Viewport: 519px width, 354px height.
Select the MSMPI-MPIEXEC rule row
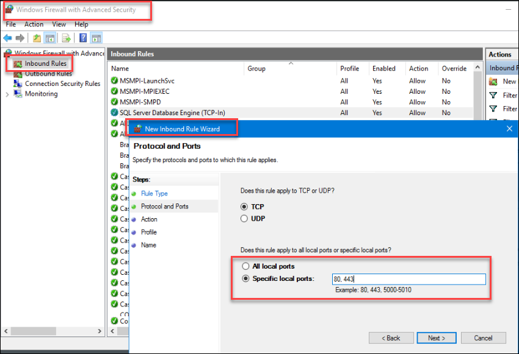click(291, 91)
